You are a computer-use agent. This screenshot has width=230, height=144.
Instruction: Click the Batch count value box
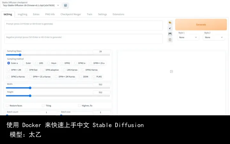tap(47, 112)
